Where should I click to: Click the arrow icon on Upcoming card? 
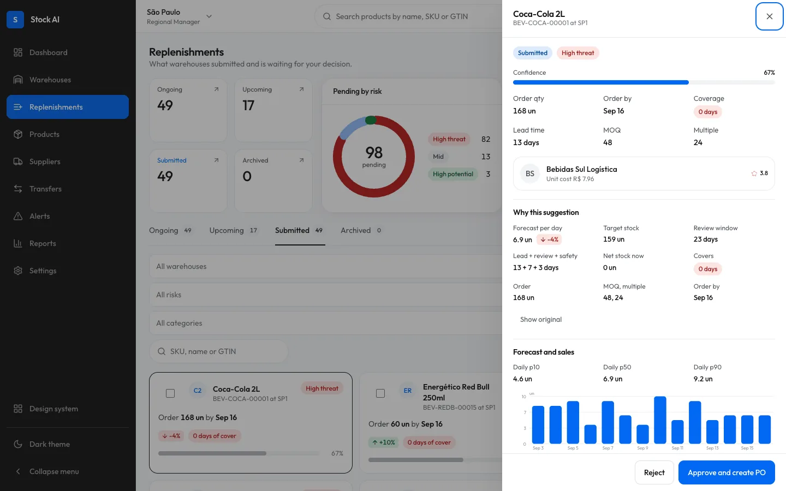[x=301, y=89]
